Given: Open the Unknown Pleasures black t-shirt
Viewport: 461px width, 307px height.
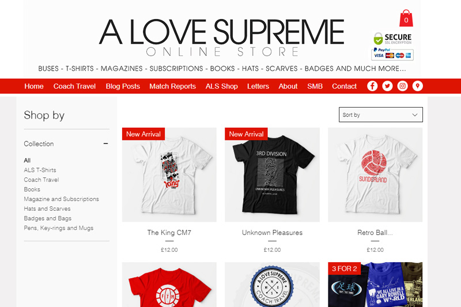Looking at the screenshot, I should pyautogui.click(x=272, y=175).
